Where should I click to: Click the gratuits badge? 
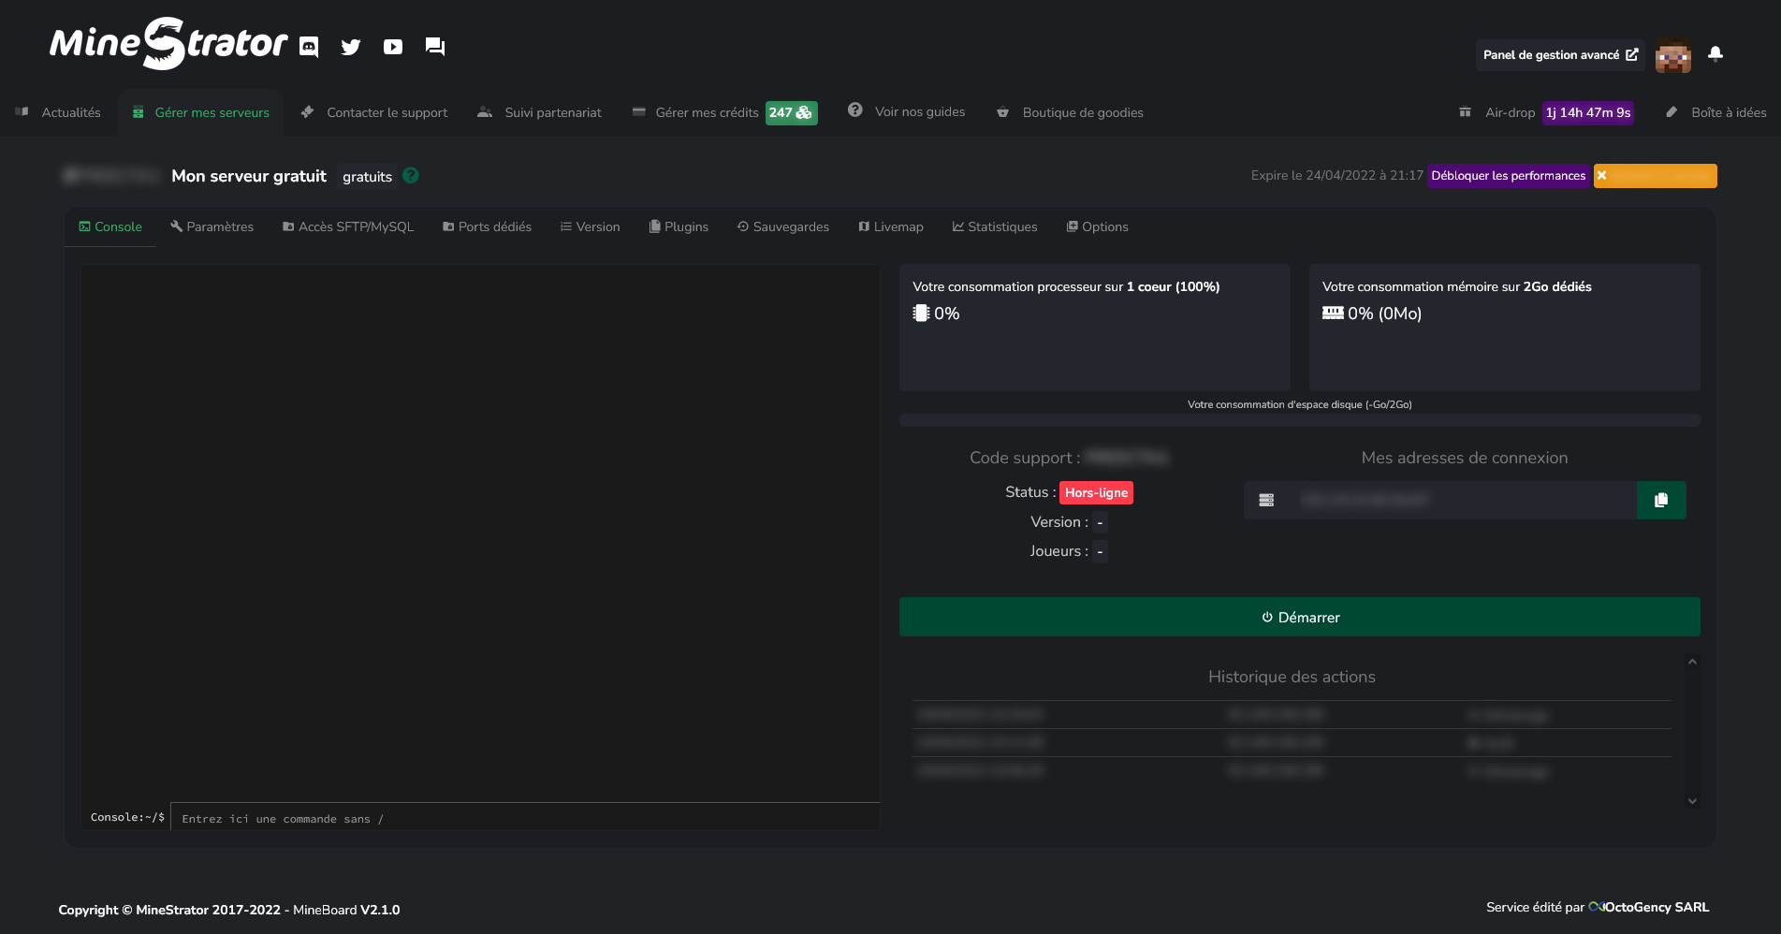point(367,176)
